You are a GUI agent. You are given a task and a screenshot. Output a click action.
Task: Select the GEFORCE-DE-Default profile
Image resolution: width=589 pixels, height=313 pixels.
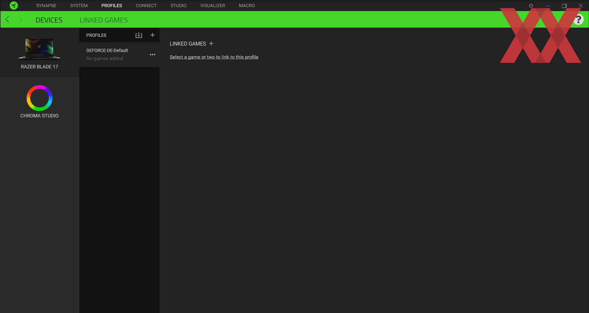tap(119, 54)
